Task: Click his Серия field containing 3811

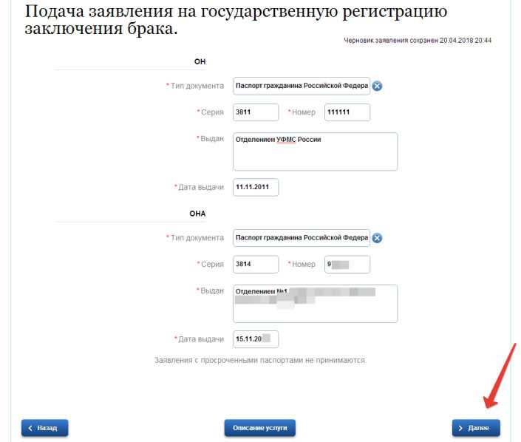Action: pyautogui.click(x=256, y=112)
